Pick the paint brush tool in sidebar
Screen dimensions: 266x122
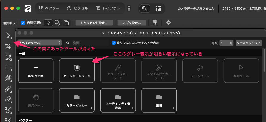8,89
